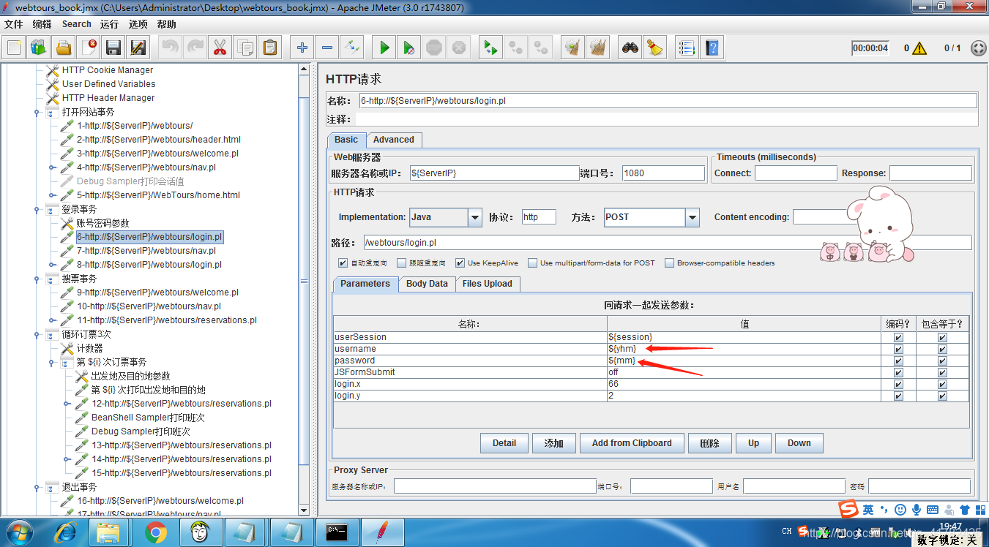Open the 方法 POST dropdown

coord(693,217)
